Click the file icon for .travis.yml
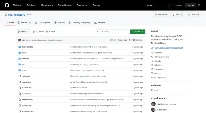The height and width of the screenshot is (113, 206). click(20, 82)
